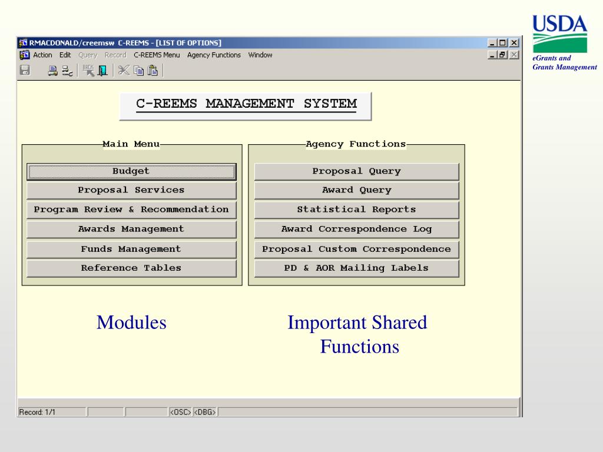Click the Save diskette toolbar icon

click(x=25, y=71)
